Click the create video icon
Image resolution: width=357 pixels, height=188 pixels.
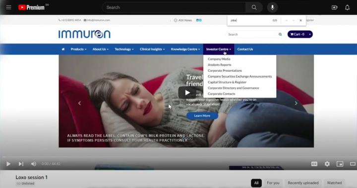coord(335,7)
